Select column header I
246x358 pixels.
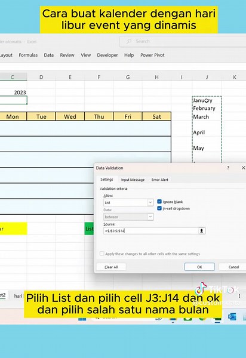(x=182, y=77)
